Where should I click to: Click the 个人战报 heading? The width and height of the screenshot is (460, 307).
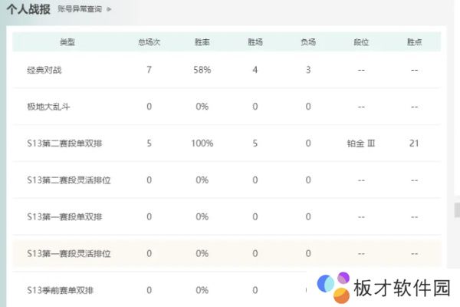pos(28,9)
